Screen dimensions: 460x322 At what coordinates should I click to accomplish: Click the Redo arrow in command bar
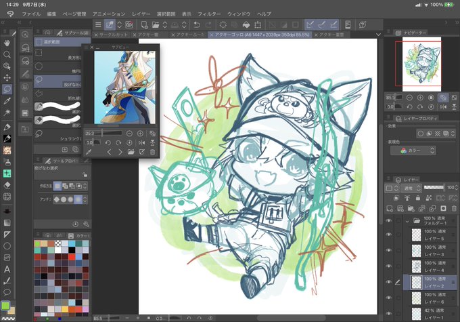pos(208,25)
